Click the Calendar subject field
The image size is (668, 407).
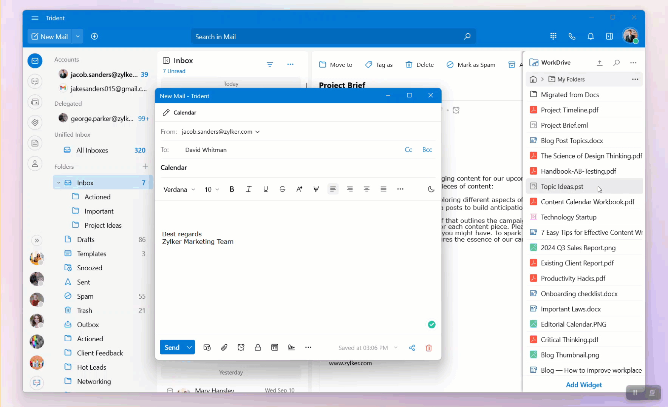[298, 168]
